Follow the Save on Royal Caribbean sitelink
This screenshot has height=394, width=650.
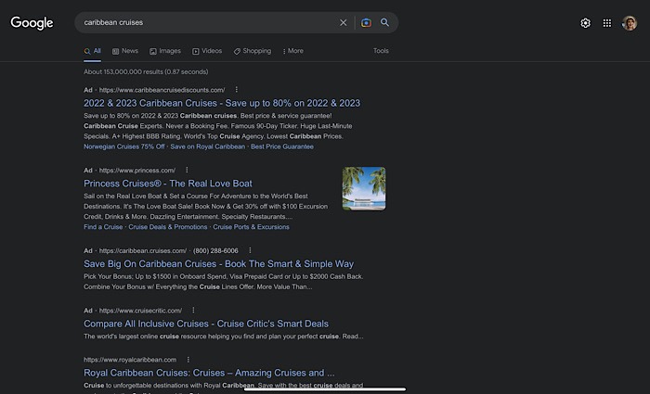(208, 146)
